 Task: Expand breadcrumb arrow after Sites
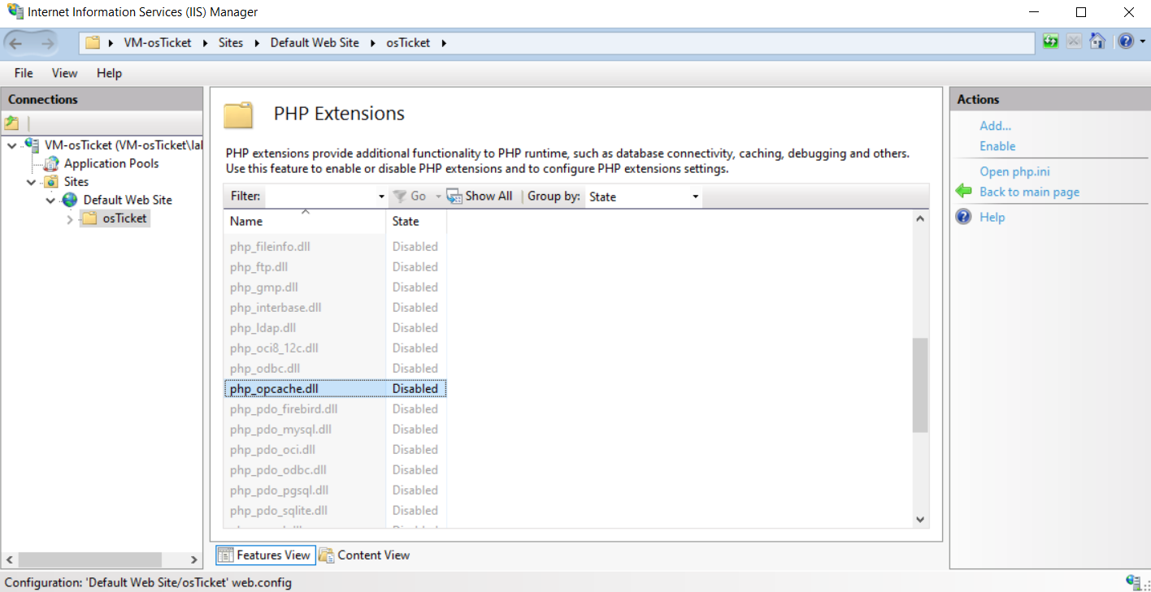[x=257, y=42]
